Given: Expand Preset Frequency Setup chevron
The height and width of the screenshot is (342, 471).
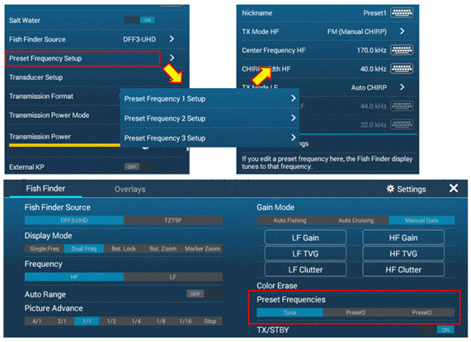Looking at the screenshot, I should 172,58.
